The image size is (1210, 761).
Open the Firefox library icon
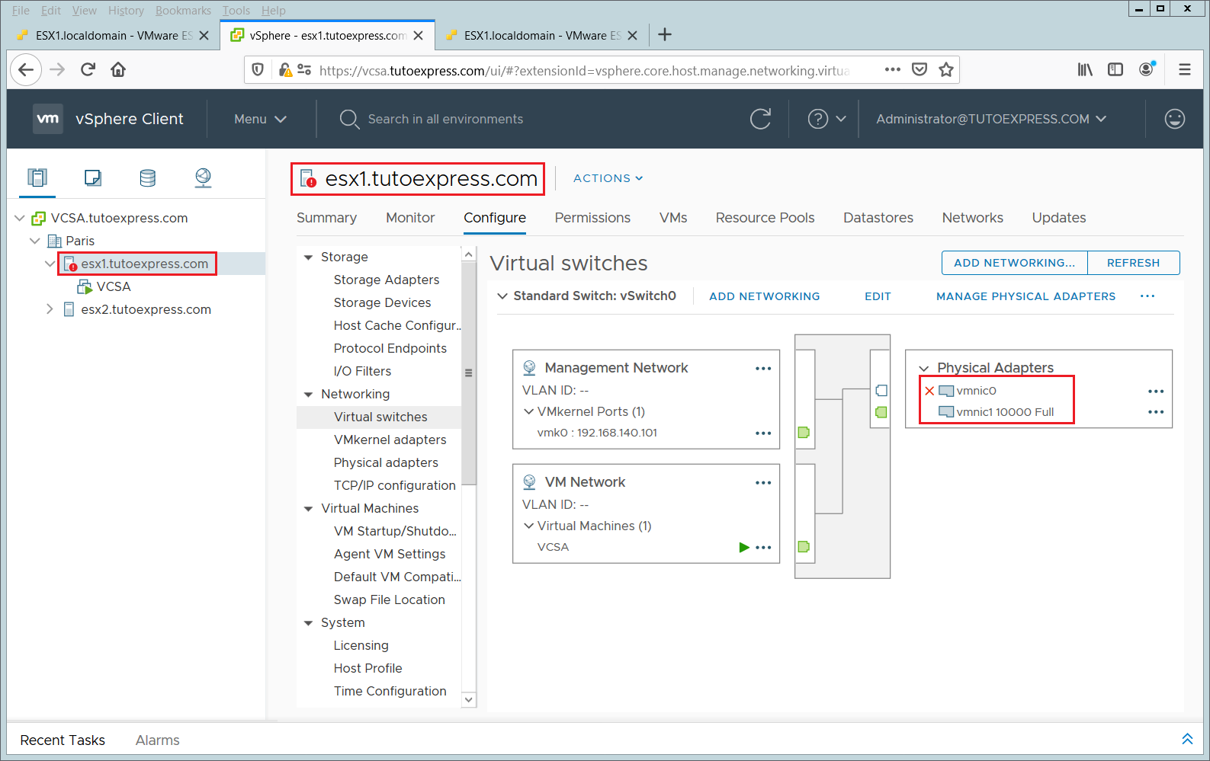pyautogui.click(x=1085, y=70)
